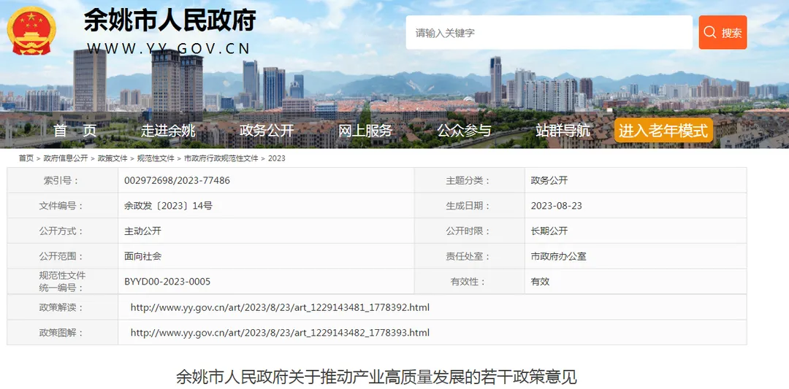The width and height of the screenshot is (789, 389).
Task: Click the 规范性文件统一编号 label cell
Action: click(62, 282)
